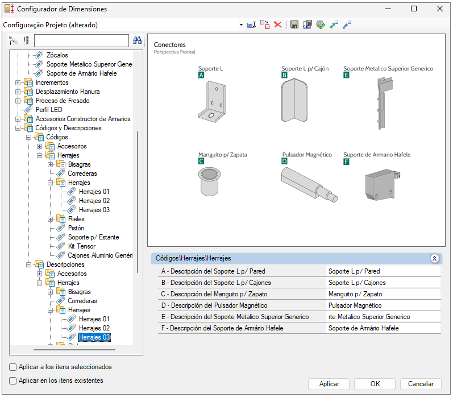Click the red X delete configuration icon

[278, 25]
